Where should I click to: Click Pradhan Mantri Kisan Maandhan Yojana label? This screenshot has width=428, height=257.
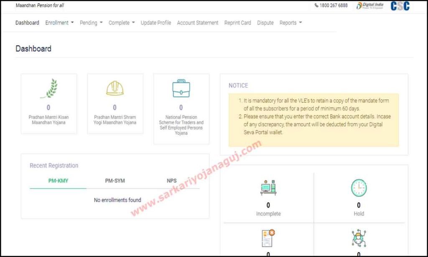click(x=48, y=120)
